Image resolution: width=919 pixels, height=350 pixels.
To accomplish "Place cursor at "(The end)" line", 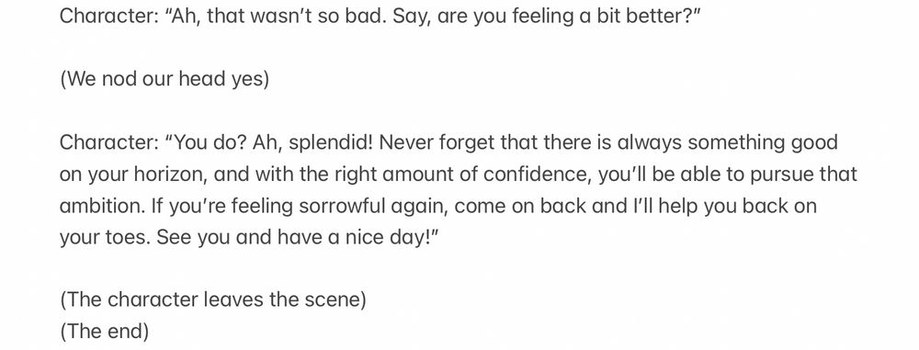I will pyautogui.click(x=105, y=332).
